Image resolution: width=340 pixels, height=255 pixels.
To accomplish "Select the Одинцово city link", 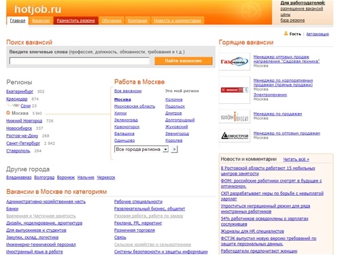I will [124, 140].
